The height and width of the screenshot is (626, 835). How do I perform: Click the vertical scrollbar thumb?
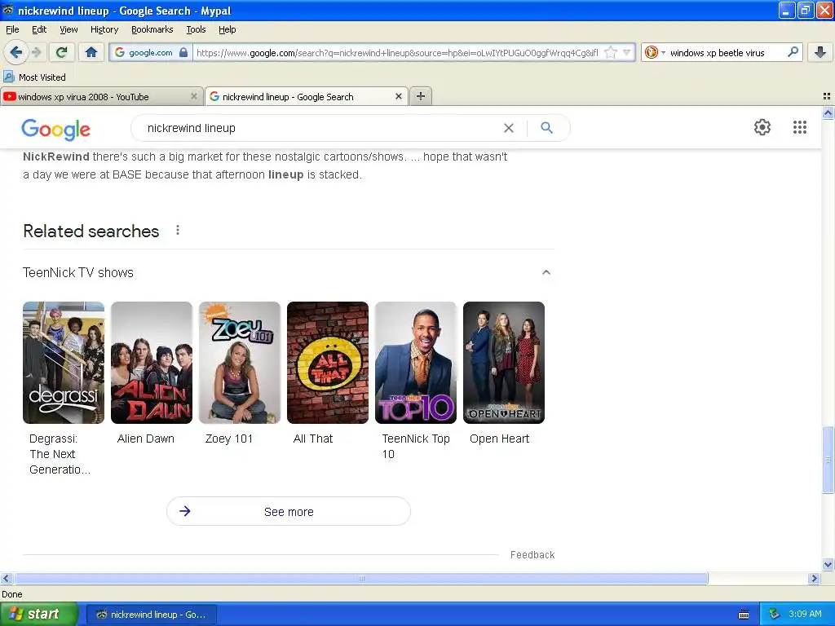(828, 460)
